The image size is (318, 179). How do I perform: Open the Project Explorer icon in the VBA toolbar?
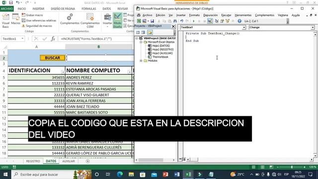(217, 21)
